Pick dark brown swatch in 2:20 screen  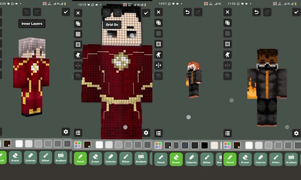click(x=7, y=144)
